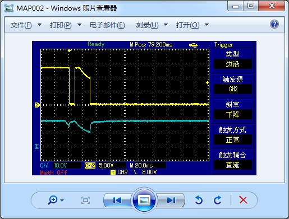Click the Ch2 '5.00V' scale readout
The image size is (289, 219).
tap(106, 165)
